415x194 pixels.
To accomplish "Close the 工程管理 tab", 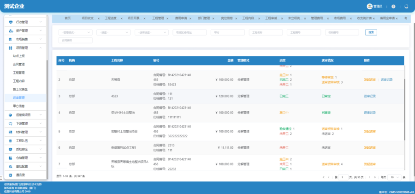I will 167,18.
